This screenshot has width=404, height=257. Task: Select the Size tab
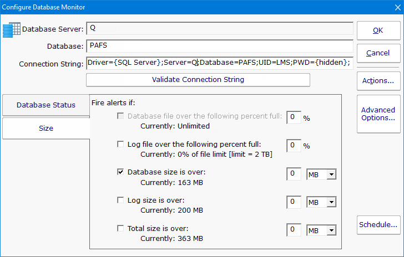(46, 128)
